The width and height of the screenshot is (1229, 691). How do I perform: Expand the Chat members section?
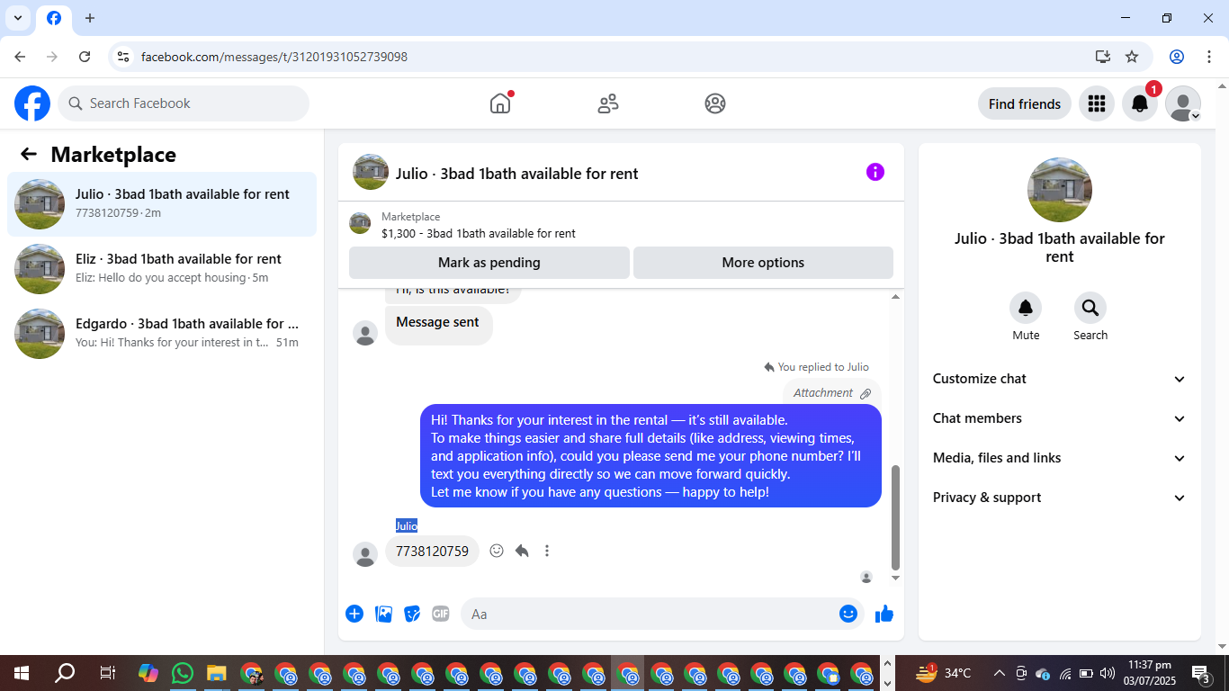click(x=1060, y=418)
